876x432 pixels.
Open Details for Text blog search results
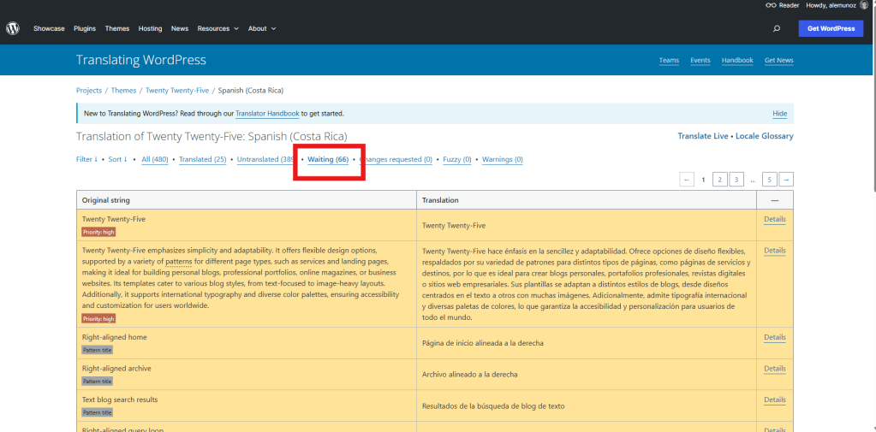click(775, 400)
